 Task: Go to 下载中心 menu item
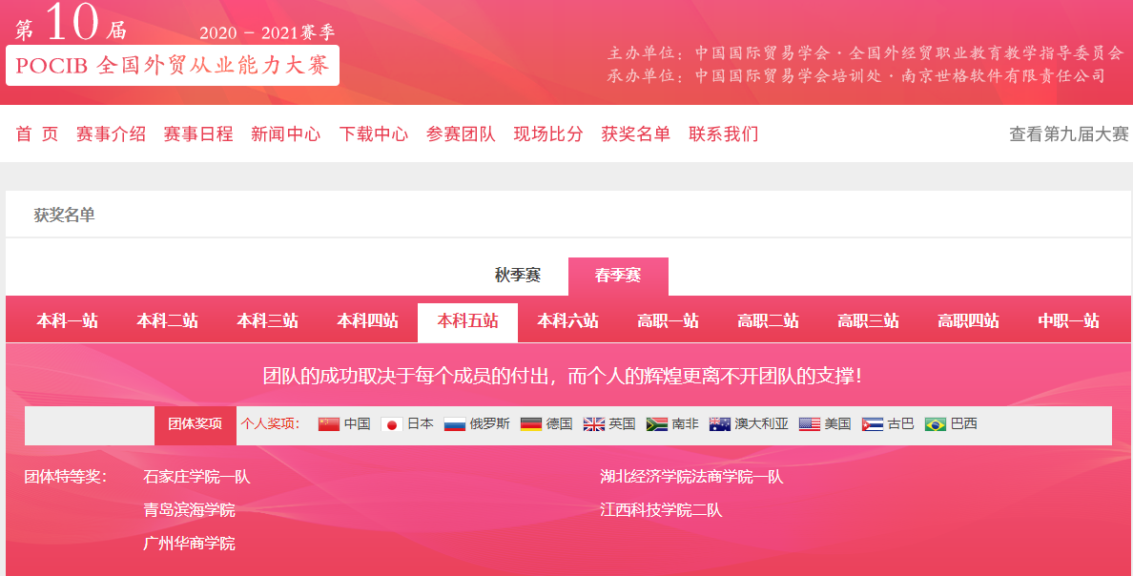click(374, 134)
